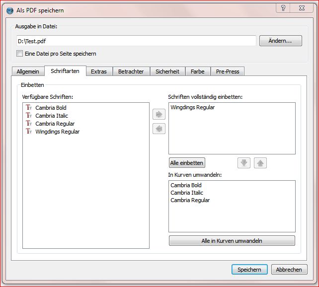Click left arrow to remove embedded font
The image size is (319, 287).
(x=159, y=129)
